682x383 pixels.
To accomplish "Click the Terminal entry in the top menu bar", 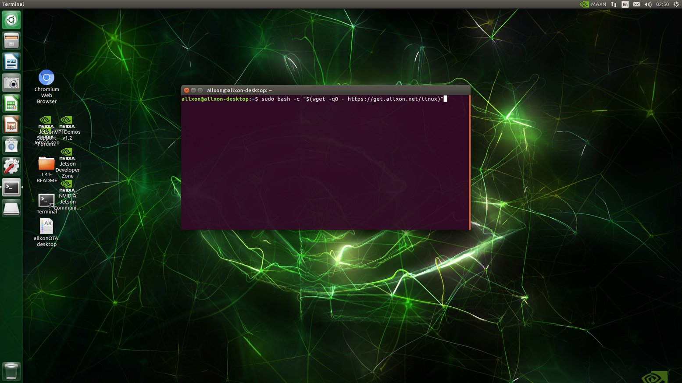I will point(13,4).
